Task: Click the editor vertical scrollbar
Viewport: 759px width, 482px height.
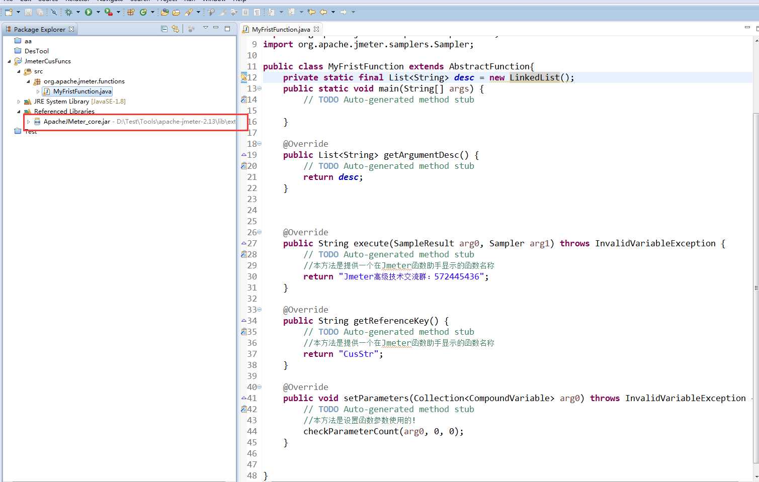Action: pyautogui.click(x=756, y=289)
